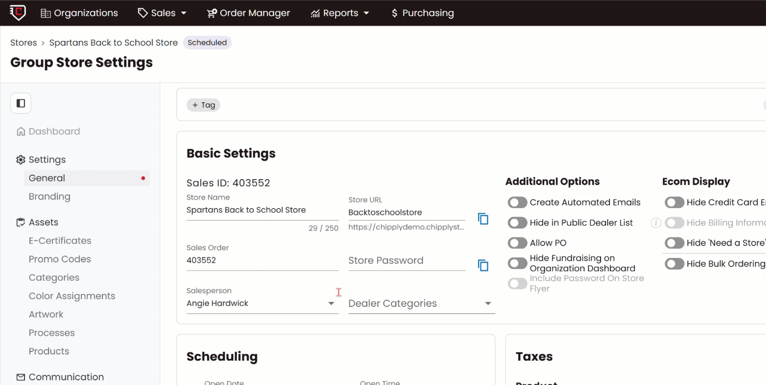Click the Store Password input field
Viewport: 766px width, 385px height.
pos(406,261)
